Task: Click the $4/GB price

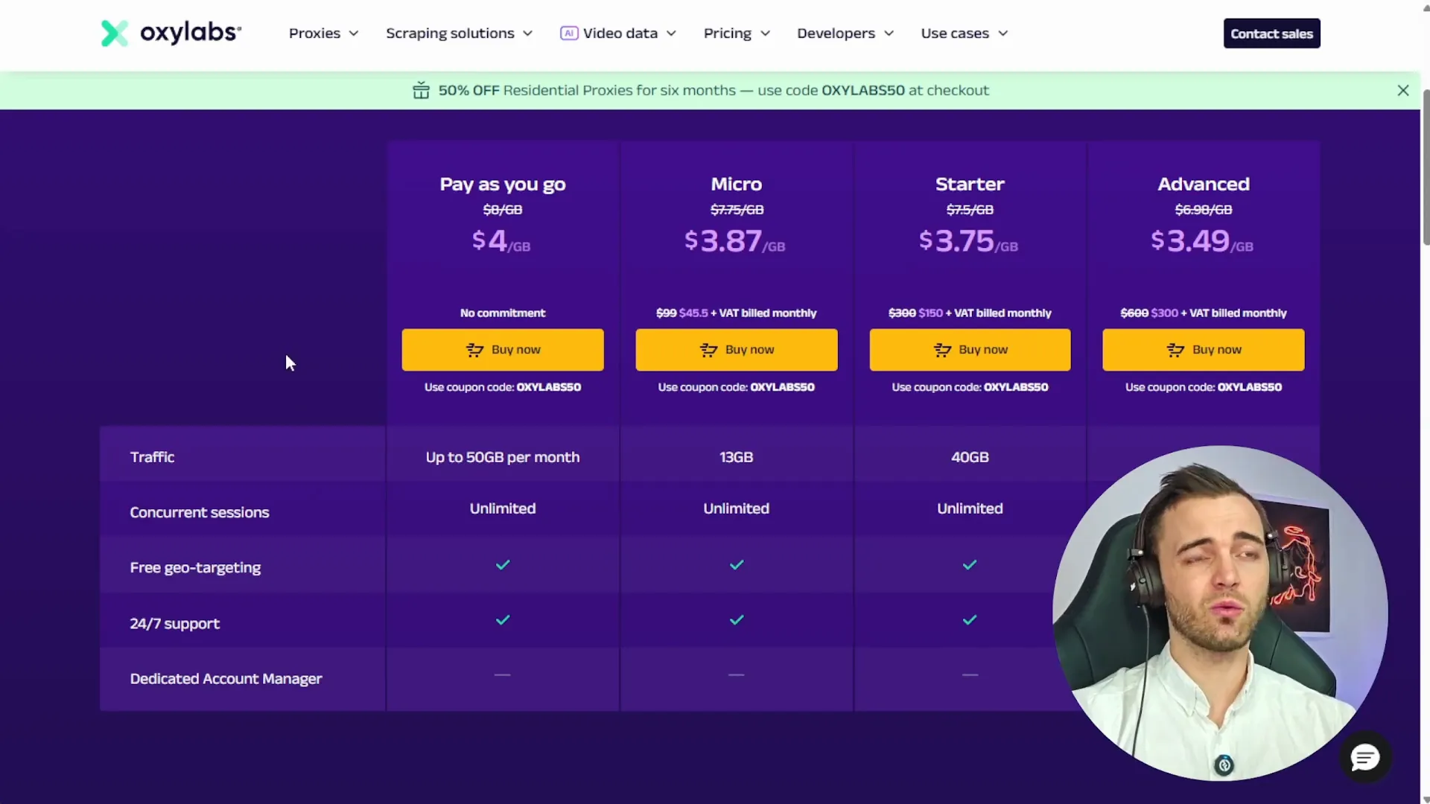Action: pos(501,240)
